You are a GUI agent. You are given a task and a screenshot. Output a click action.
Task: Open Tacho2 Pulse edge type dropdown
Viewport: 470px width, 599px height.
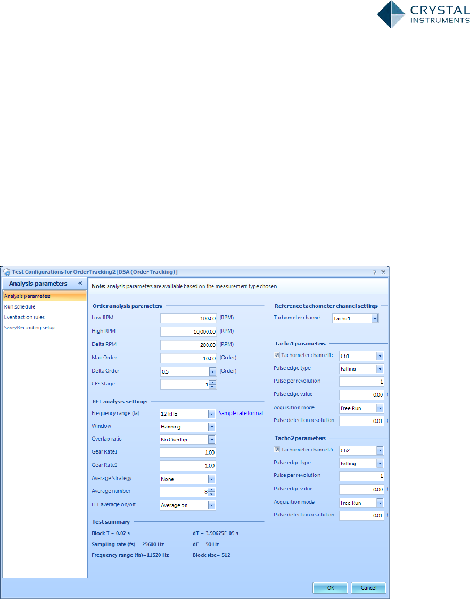click(x=380, y=464)
